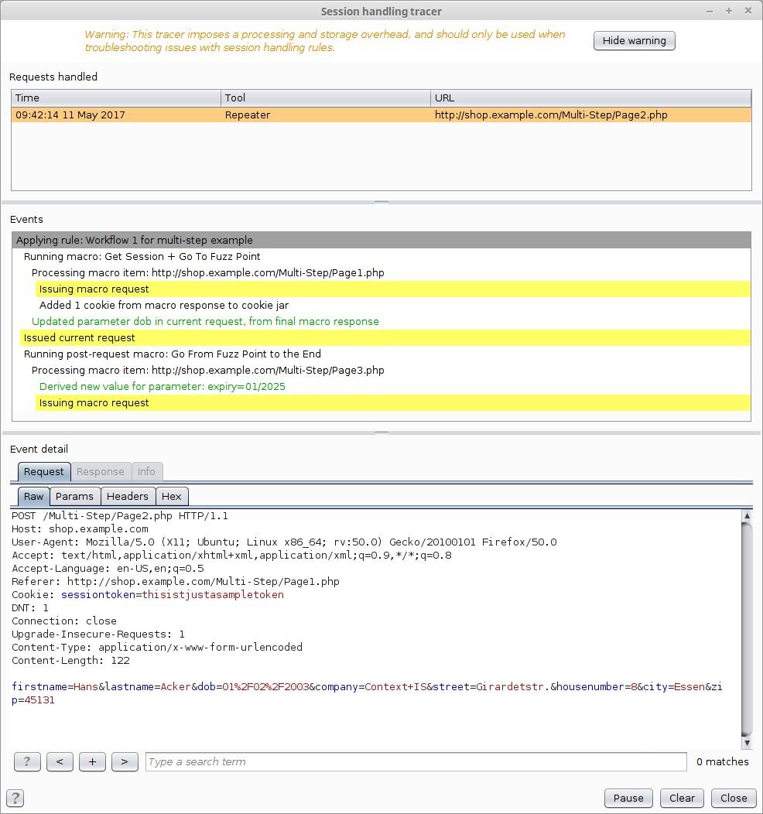Select the 'Applying rule: Workflow 1' event

(x=381, y=240)
